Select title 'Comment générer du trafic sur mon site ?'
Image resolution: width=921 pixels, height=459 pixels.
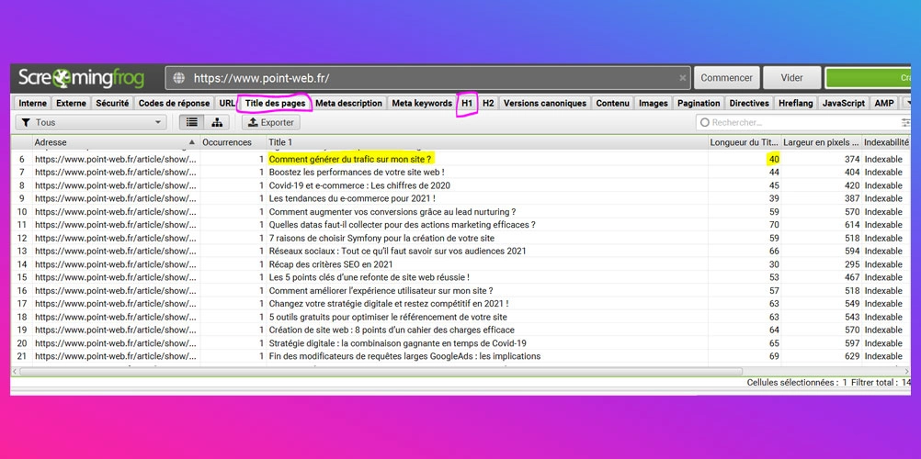350,159
